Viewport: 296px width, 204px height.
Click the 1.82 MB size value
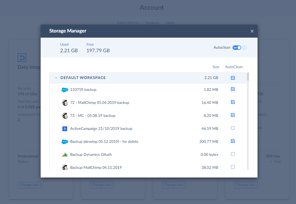click(211, 90)
